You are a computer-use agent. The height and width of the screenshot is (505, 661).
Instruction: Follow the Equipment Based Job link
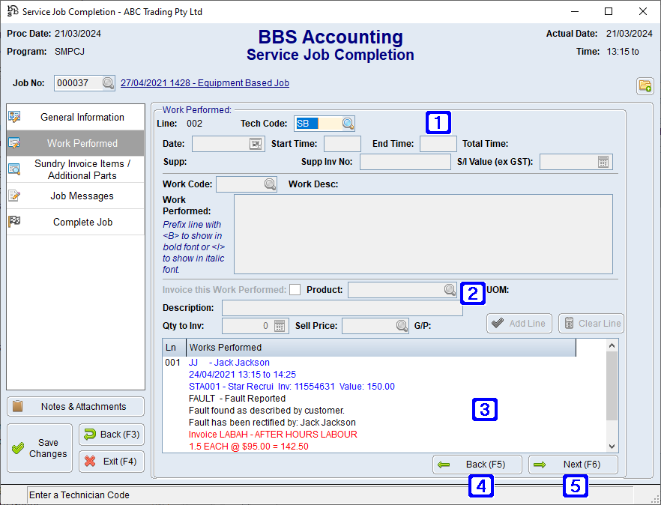pos(205,82)
